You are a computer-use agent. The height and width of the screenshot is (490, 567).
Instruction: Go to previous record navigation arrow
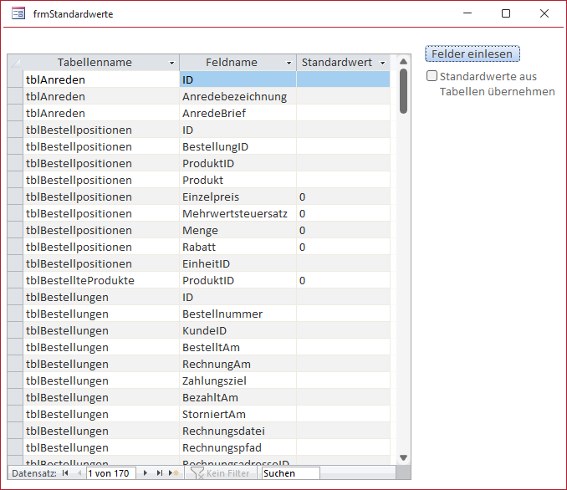pos(79,473)
